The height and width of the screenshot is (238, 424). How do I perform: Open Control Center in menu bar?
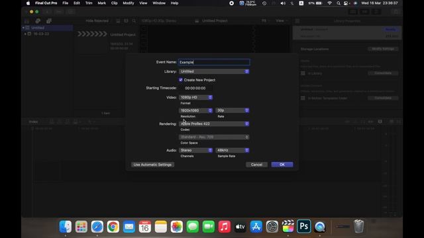(346, 3)
